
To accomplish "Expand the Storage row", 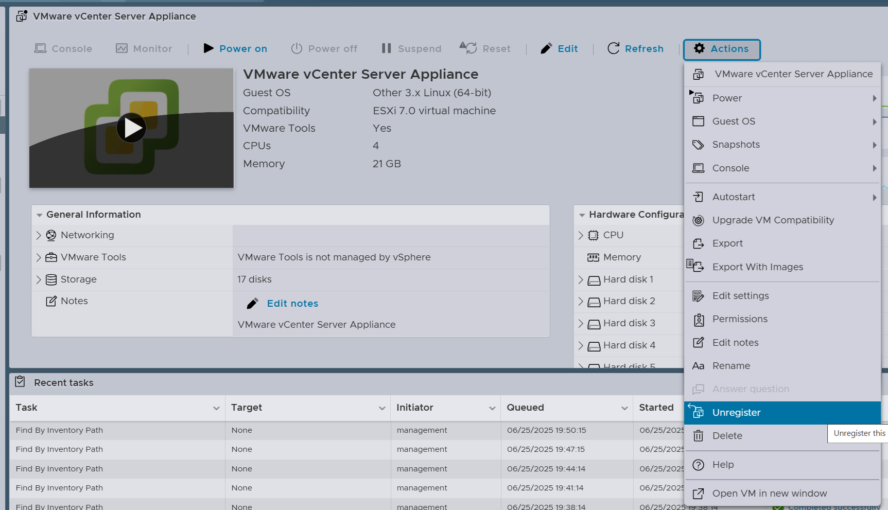I will (39, 279).
